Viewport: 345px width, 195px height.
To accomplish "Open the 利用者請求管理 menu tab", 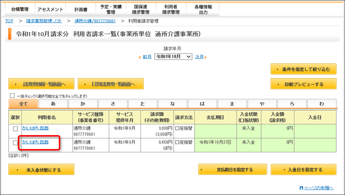I will pyautogui.click(x=171, y=9).
